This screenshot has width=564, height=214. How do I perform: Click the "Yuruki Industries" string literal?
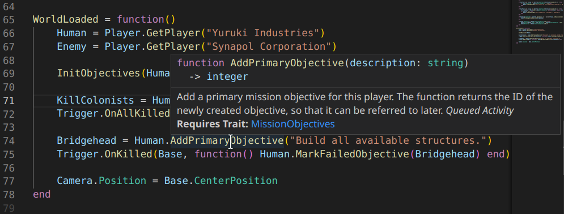pyautogui.click(x=260, y=33)
